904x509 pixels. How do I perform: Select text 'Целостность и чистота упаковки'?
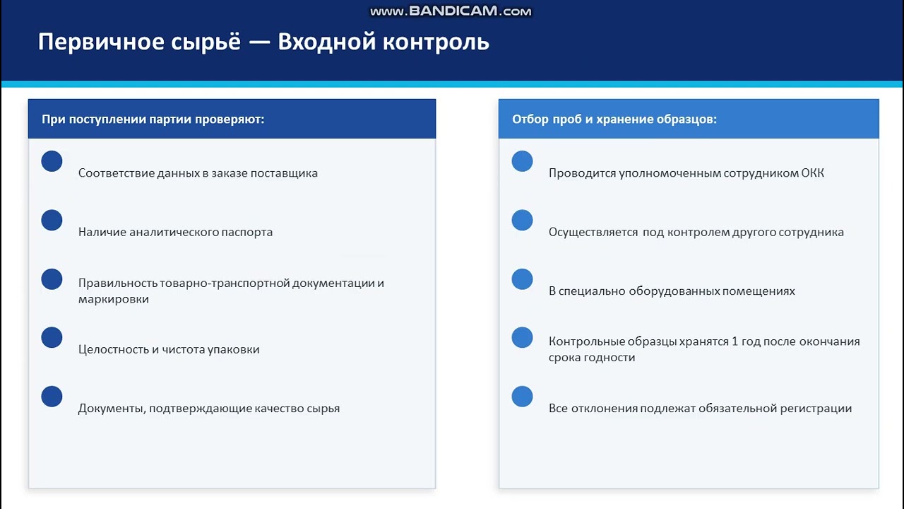point(169,349)
